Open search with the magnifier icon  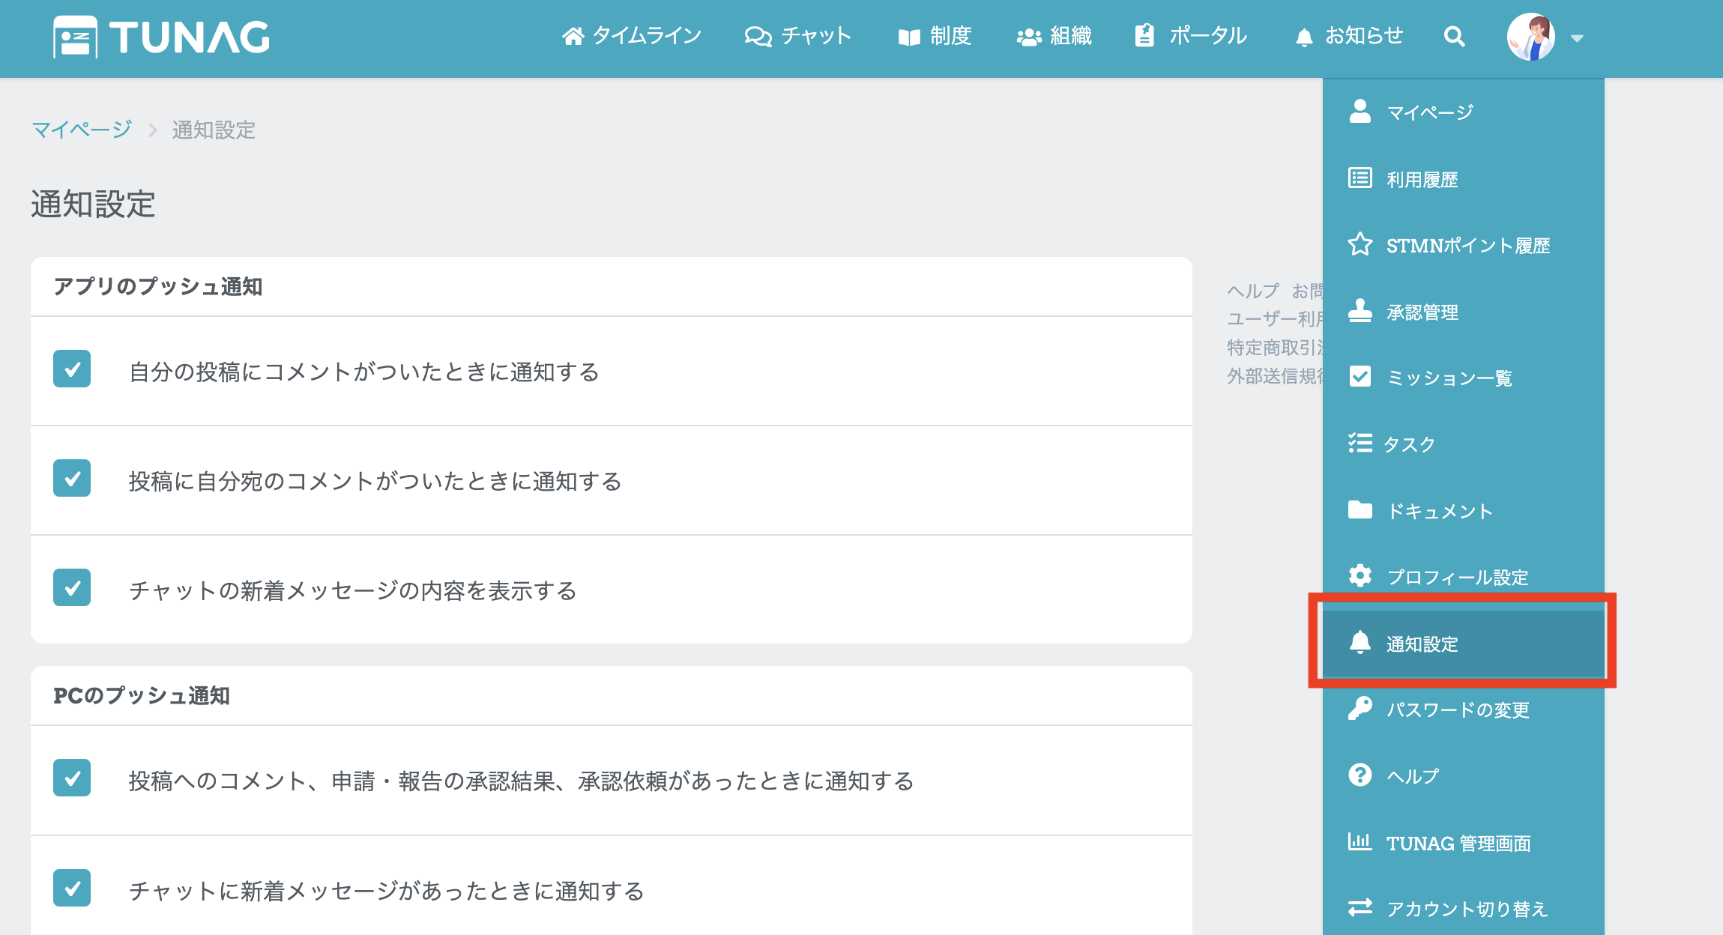click(x=1454, y=36)
